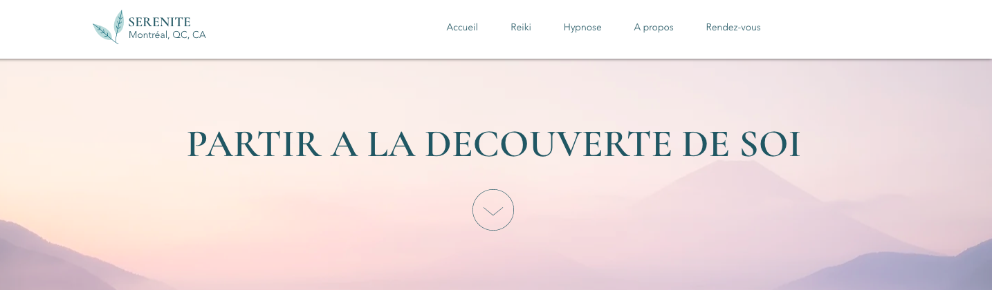Select Hypnose in the navigation
The height and width of the screenshot is (290, 992).
pyautogui.click(x=582, y=27)
